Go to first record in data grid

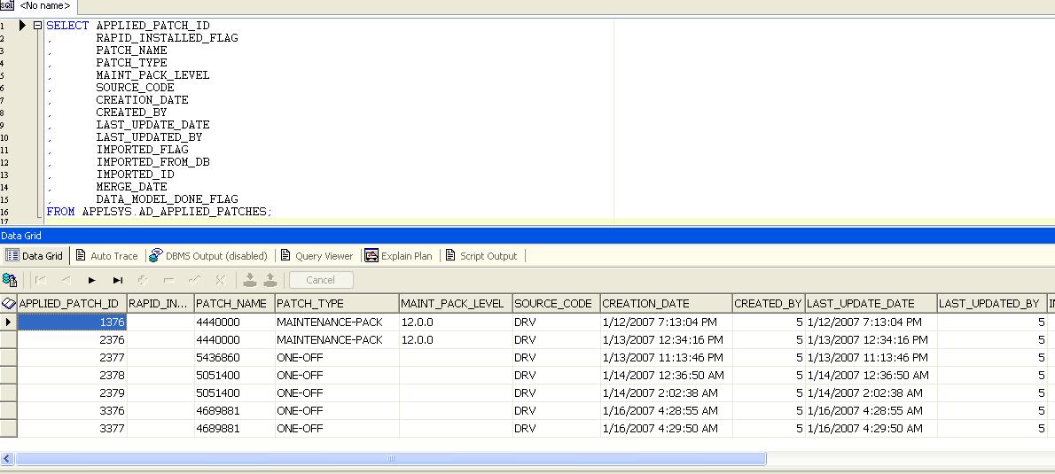41,280
